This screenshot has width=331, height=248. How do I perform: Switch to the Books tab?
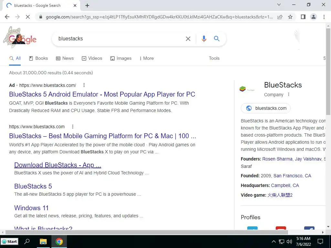click(x=38, y=58)
